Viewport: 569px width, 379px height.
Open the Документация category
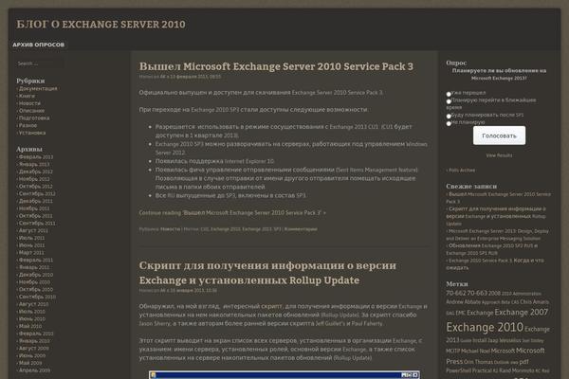38,88
